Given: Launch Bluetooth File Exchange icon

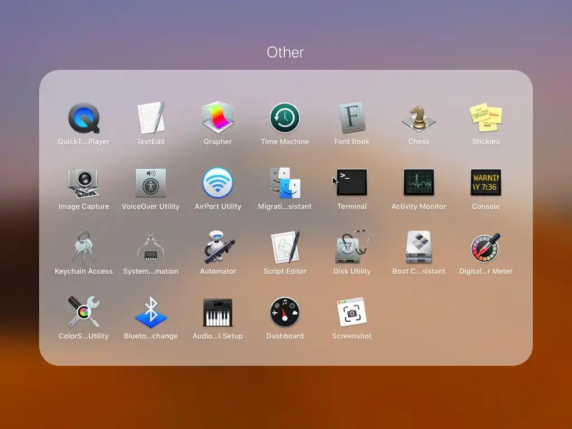Looking at the screenshot, I should (151, 312).
